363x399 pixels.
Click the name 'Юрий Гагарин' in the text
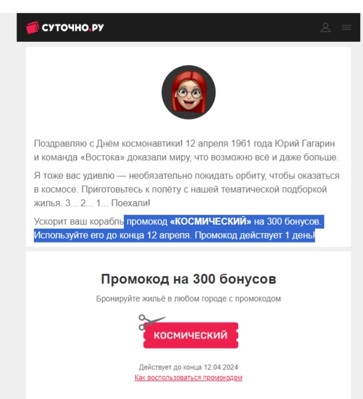click(x=305, y=143)
